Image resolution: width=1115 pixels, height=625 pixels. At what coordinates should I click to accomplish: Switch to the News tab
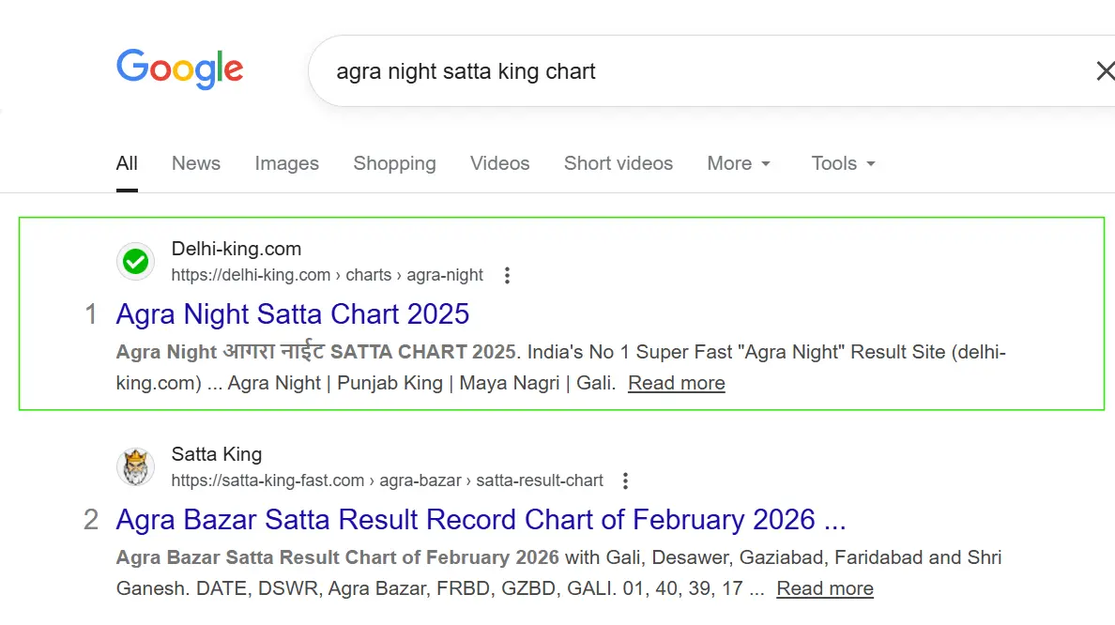coord(196,163)
